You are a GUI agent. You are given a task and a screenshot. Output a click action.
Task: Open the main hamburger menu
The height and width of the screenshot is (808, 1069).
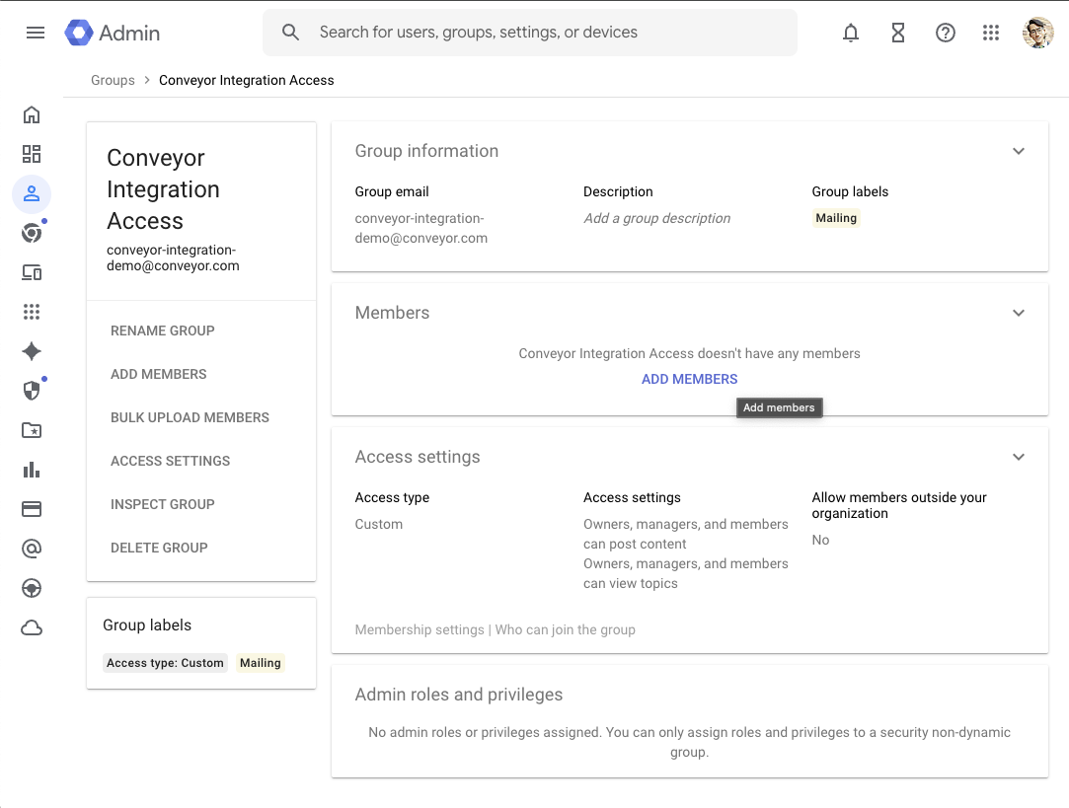[x=36, y=33]
